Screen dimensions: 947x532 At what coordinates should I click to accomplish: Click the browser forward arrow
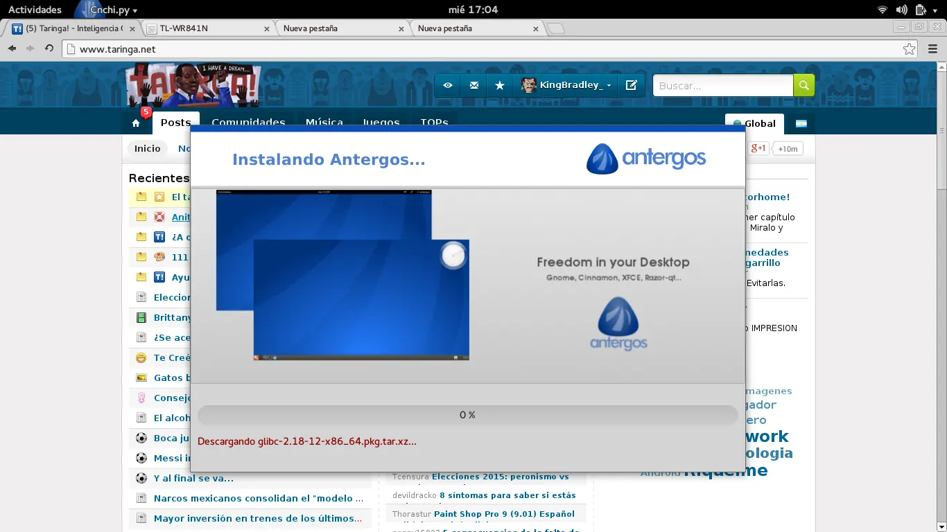click(x=30, y=48)
